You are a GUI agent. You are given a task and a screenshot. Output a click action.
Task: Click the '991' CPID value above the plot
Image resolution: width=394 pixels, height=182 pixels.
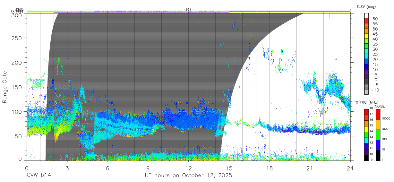(x=189, y=9)
